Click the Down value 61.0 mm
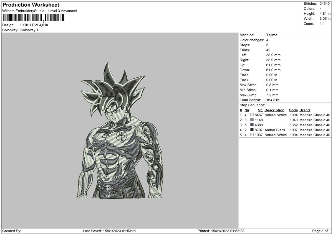Viewport: 333px width, 235px height. (x=273, y=70)
